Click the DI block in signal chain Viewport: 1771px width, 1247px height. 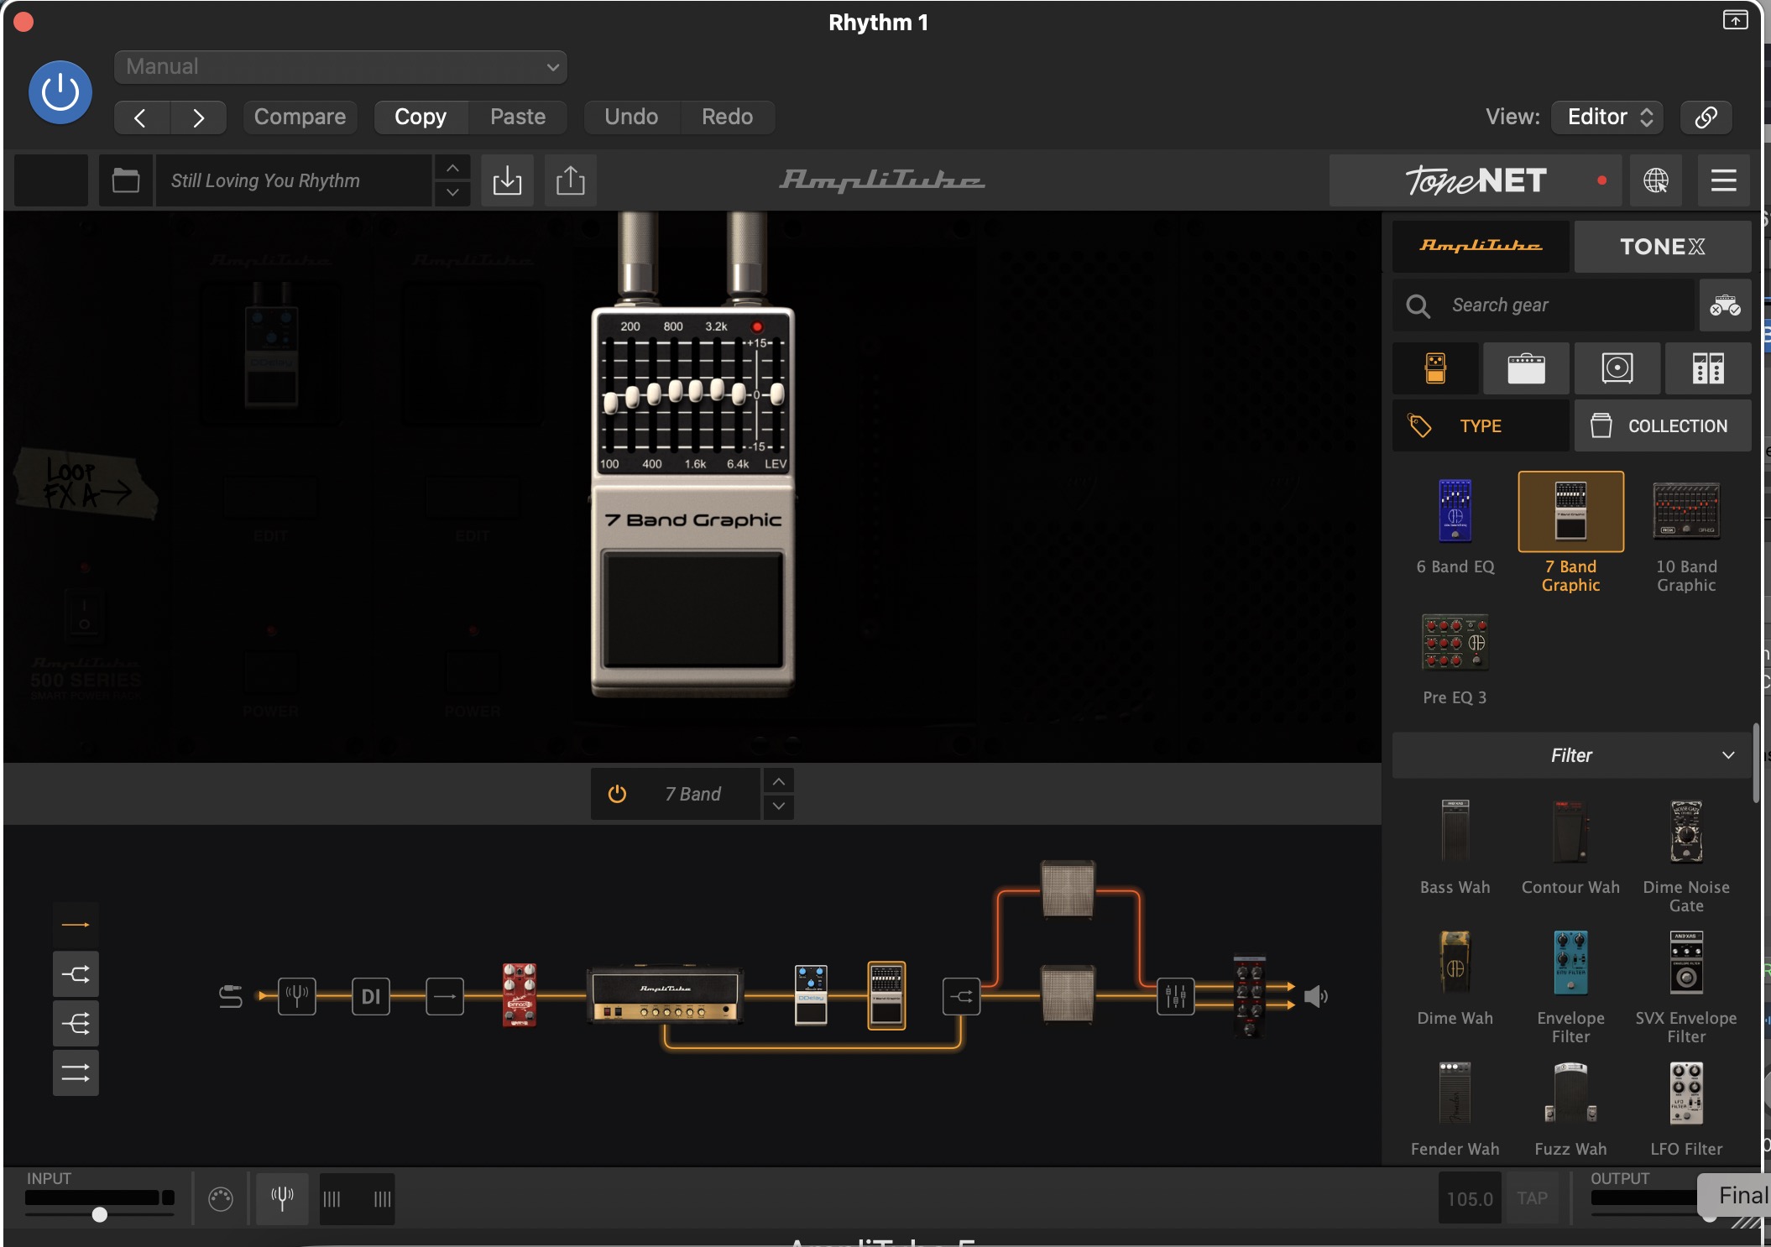coord(371,996)
